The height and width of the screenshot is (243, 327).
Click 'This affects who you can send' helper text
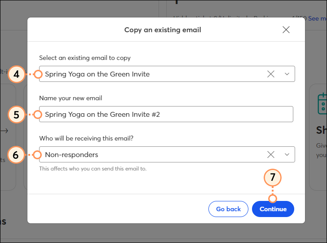[x=93, y=169]
